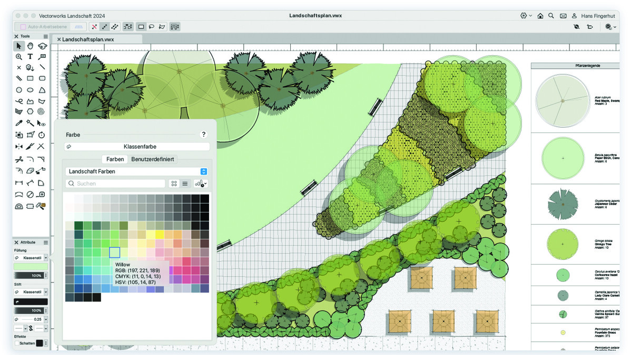Viewport: 632px width, 355px height.
Task: Open the mail envelope icon
Action: (563, 16)
